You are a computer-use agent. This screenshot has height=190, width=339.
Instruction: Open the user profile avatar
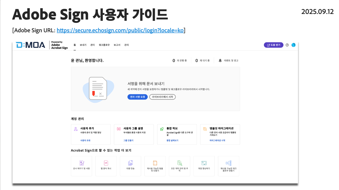[x=293, y=45]
